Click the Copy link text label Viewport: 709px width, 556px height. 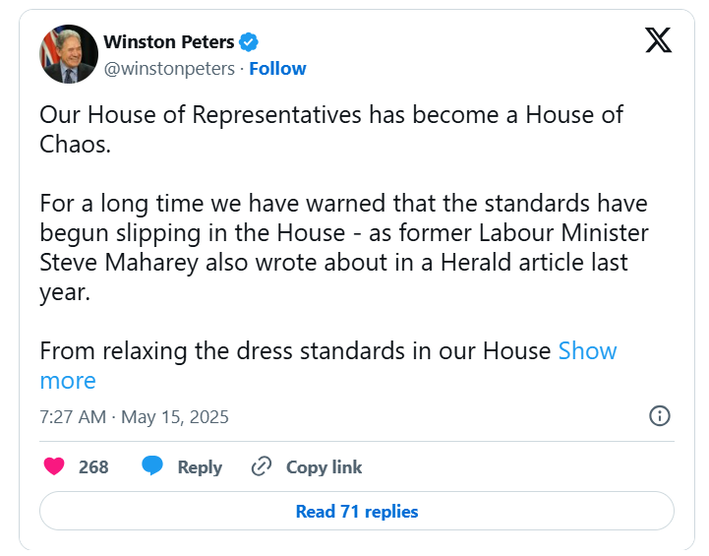324,467
